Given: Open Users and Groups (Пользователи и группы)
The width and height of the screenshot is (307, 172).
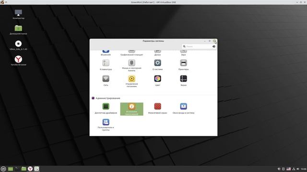Looking at the screenshot, I should pyautogui.click(x=106, y=125).
